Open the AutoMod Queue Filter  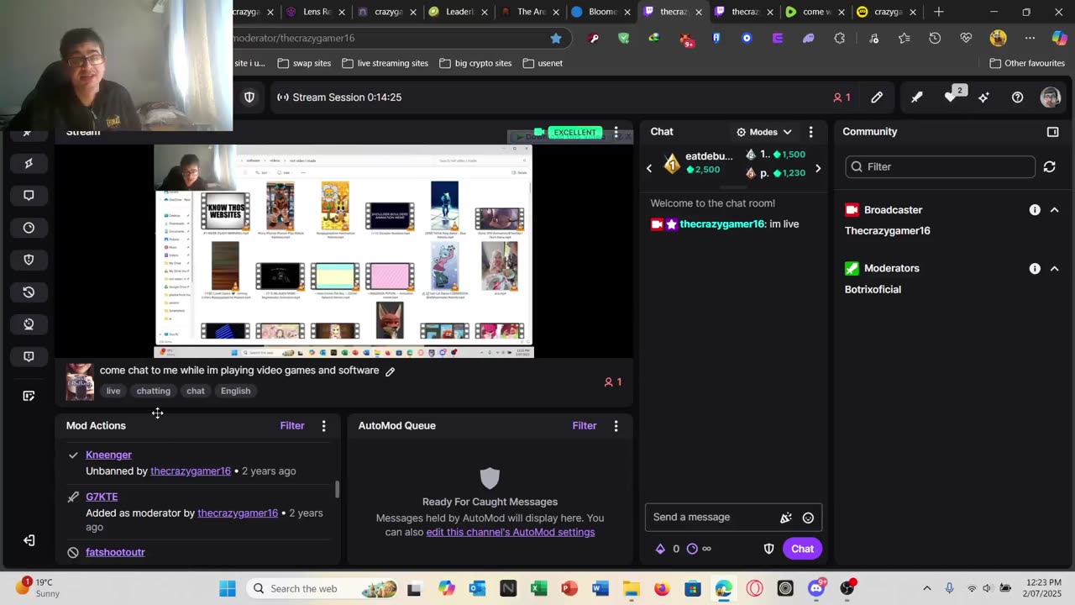pyautogui.click(x=585, y=426)
